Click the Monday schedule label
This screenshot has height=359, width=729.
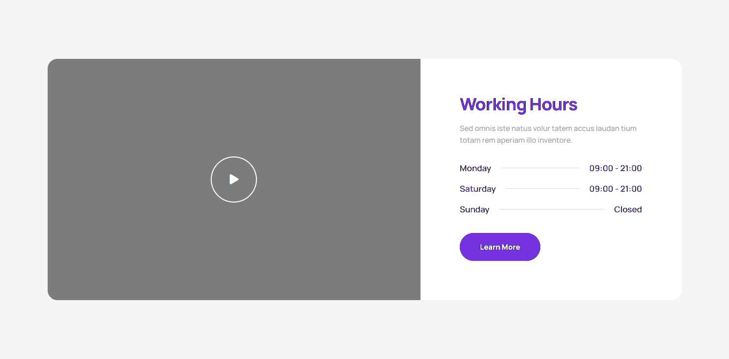click(475, 168)
